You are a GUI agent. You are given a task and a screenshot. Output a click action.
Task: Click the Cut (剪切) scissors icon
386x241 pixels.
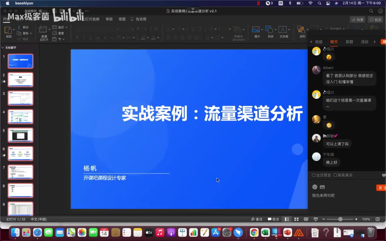point(19,27)
